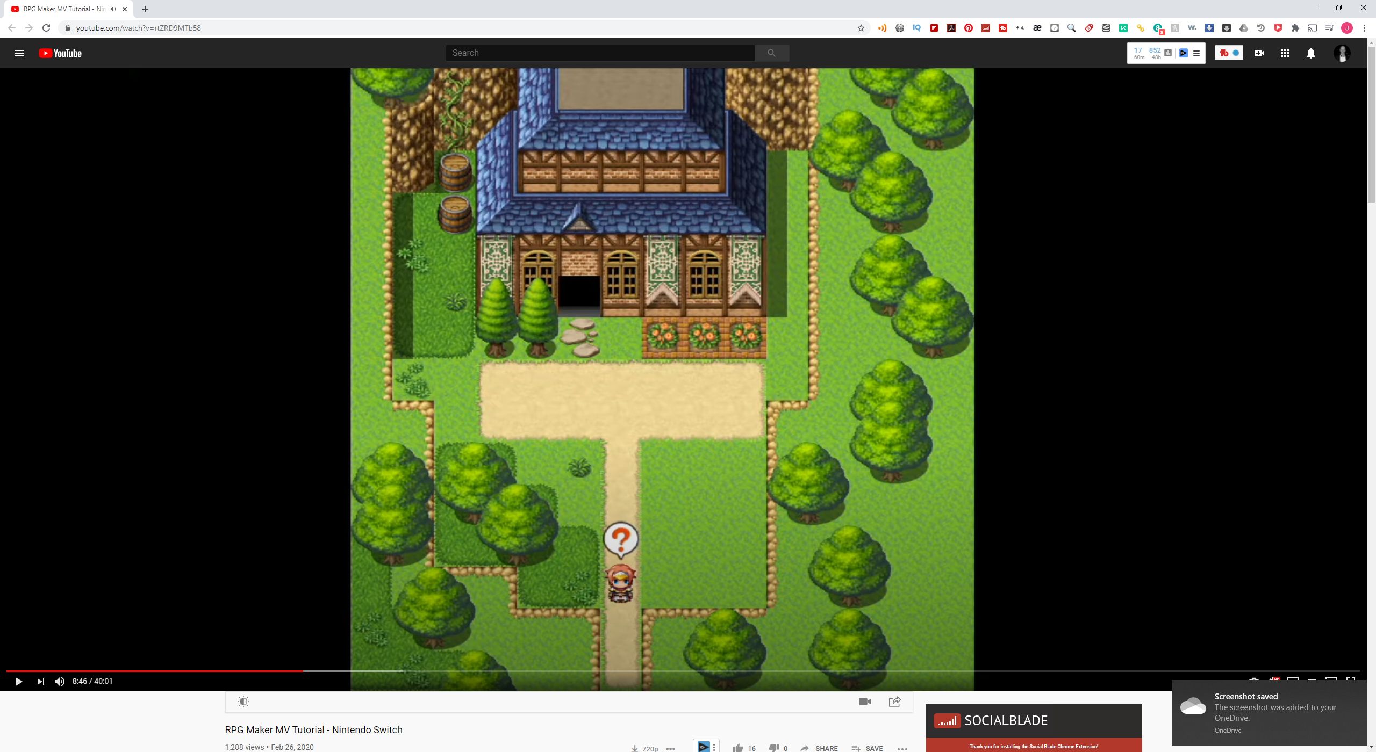Mute the tab via its speaker icon
1376x752 pixels.
[x=113, y=9]
